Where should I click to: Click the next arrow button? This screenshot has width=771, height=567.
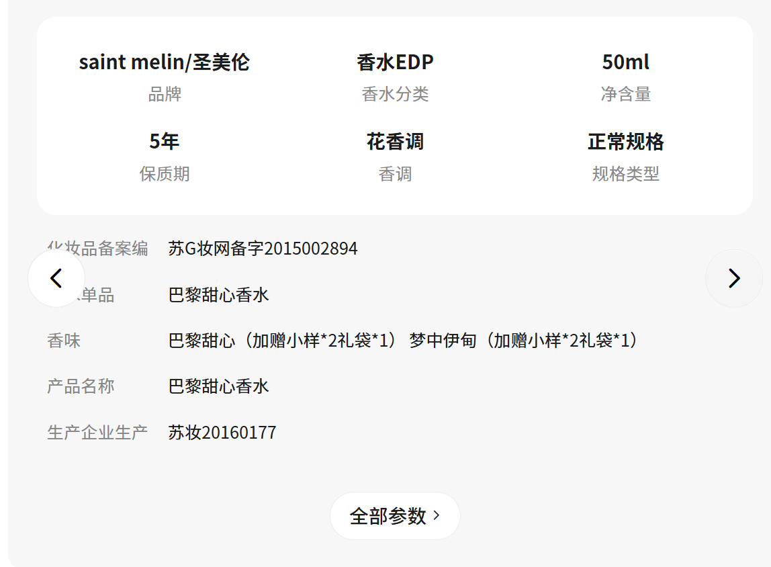click(733, 278)
